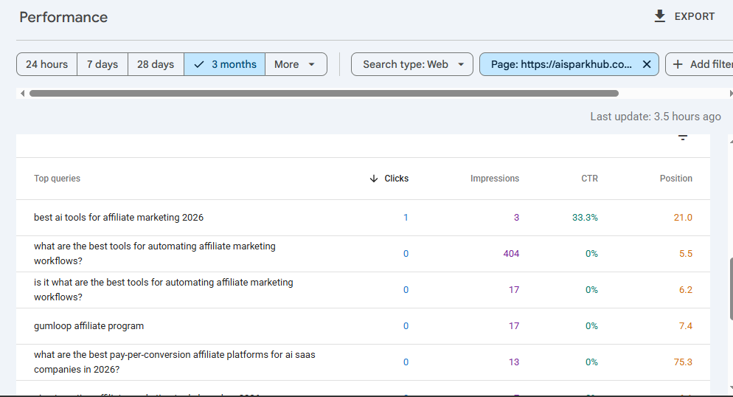This screenshot has height=397, width=733.
Task: Select the 28 days date range
Action: coord(156,64)
